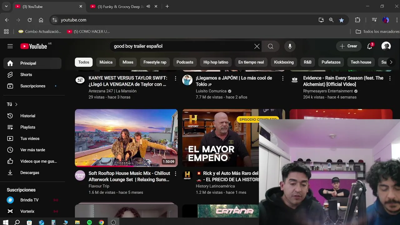
Task: Go back with the browser arrow
Action: point(7,20)
